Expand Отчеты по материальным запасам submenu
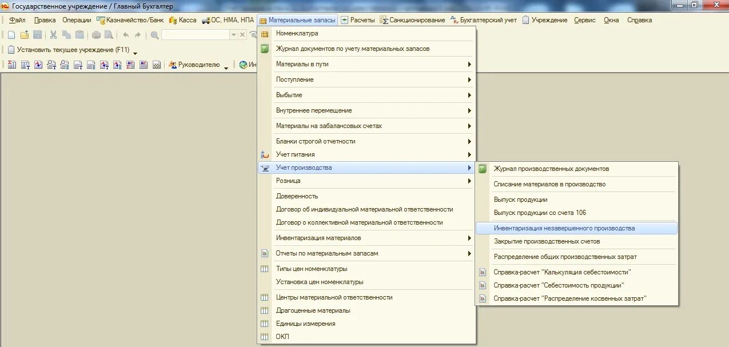This screenshot has height=347, width=729. pyautogui.click(x=367, y=254)
